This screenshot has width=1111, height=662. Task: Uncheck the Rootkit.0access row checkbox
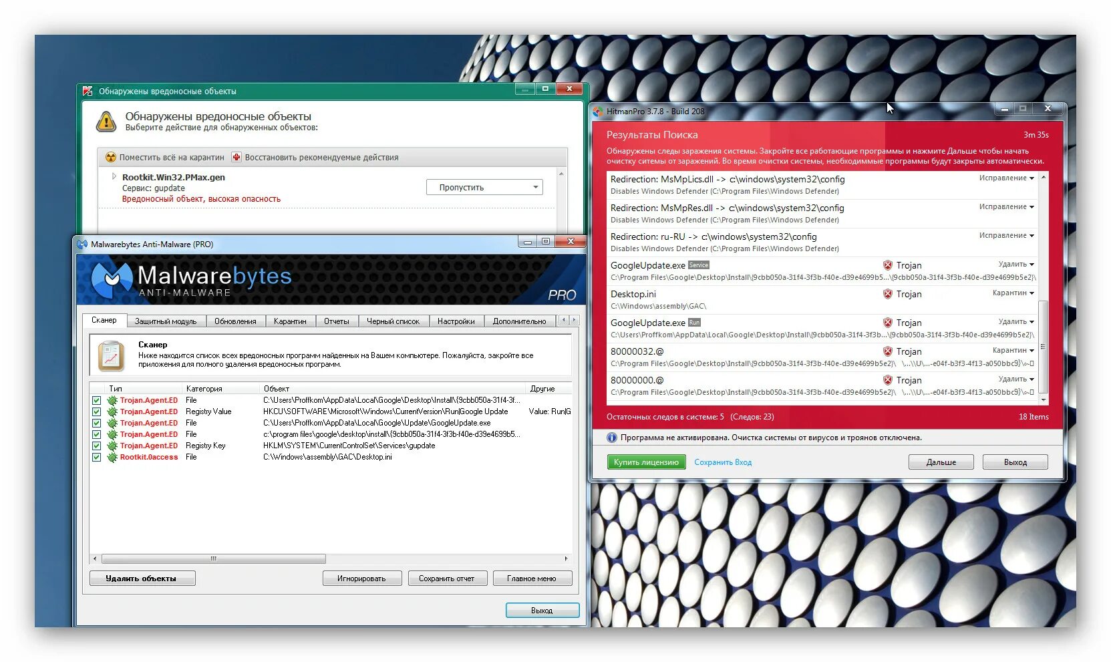point(97,458)
